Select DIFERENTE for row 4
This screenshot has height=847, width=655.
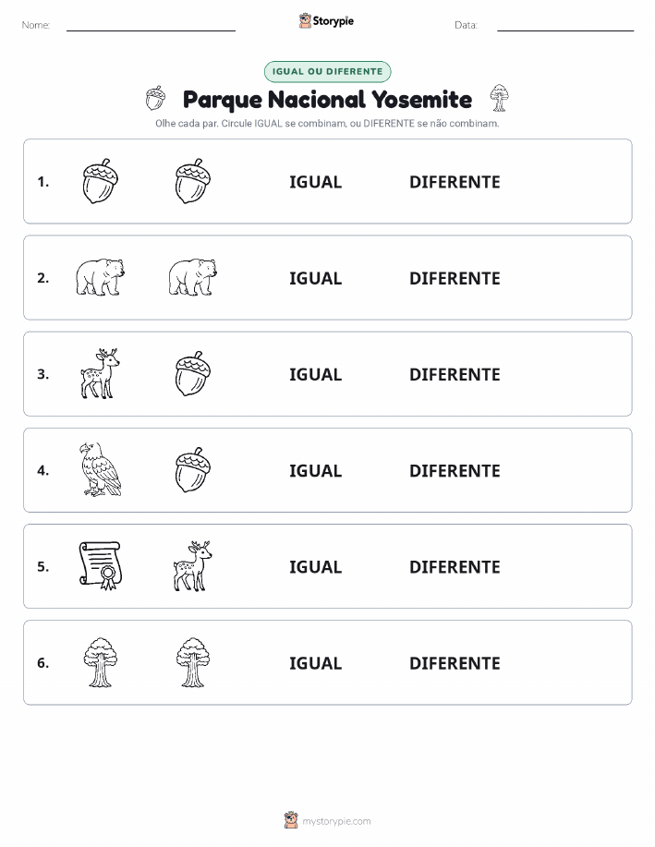click(x=455, y=470)
